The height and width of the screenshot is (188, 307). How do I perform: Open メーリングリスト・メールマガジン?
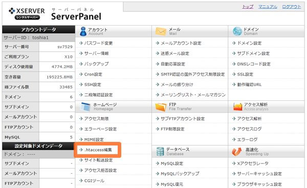click(x=193, y=95)
